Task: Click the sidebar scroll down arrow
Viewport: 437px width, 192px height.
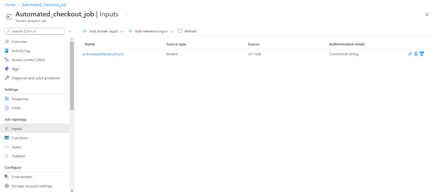Action: (x=72, y=190)
